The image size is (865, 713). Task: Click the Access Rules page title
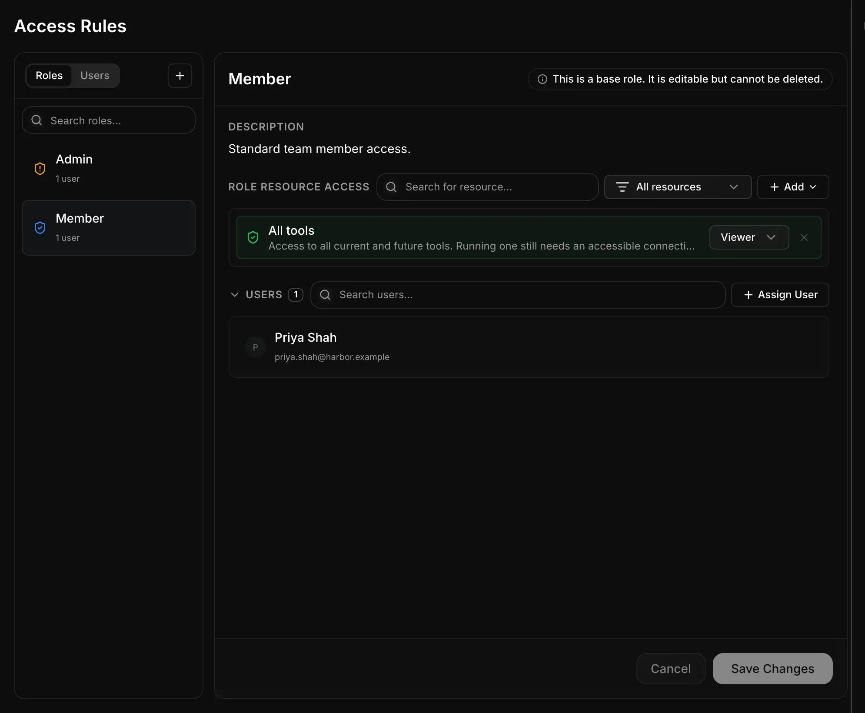click(70, 26)
